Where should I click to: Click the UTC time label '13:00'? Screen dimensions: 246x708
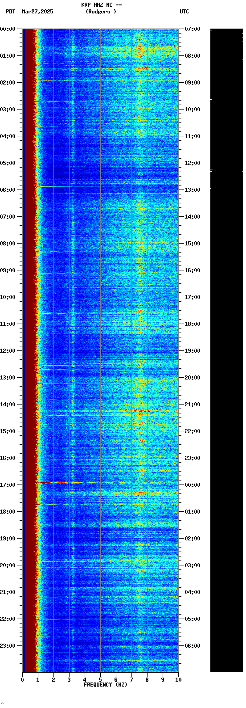pos(193,190)
